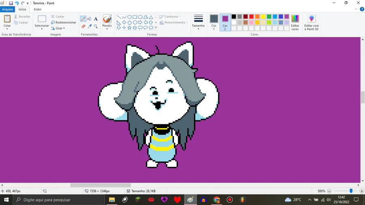The width and height of the screenshot is (365, 205).
Task: Expand the Girar rotation dropdown
Action: pyautogui.click(x=58, y=28)
